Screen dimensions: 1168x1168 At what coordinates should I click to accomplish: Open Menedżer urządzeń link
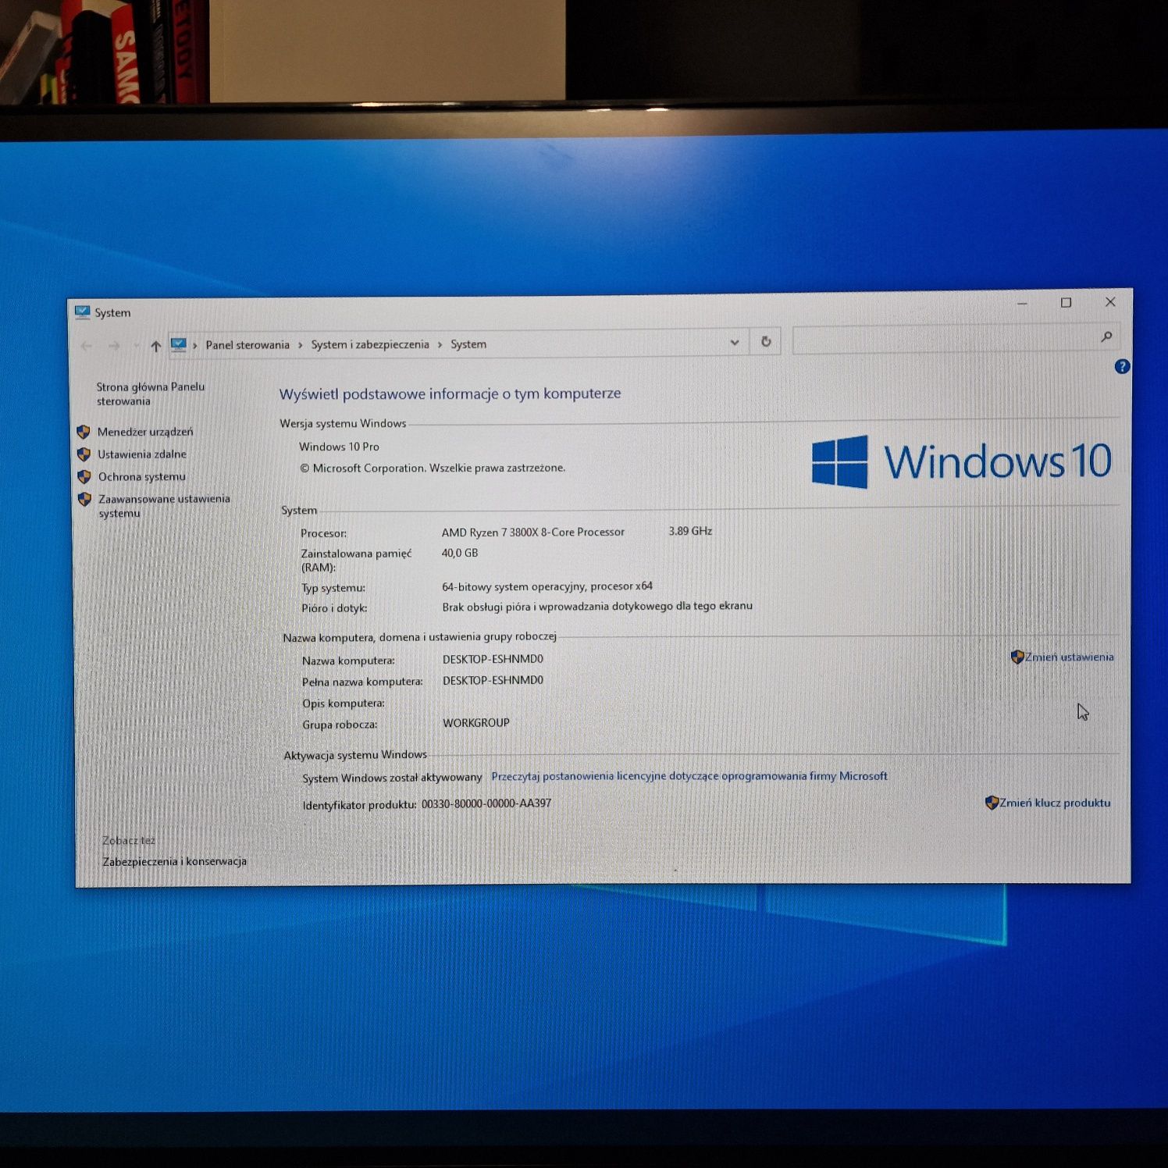(x=145, y=432)
